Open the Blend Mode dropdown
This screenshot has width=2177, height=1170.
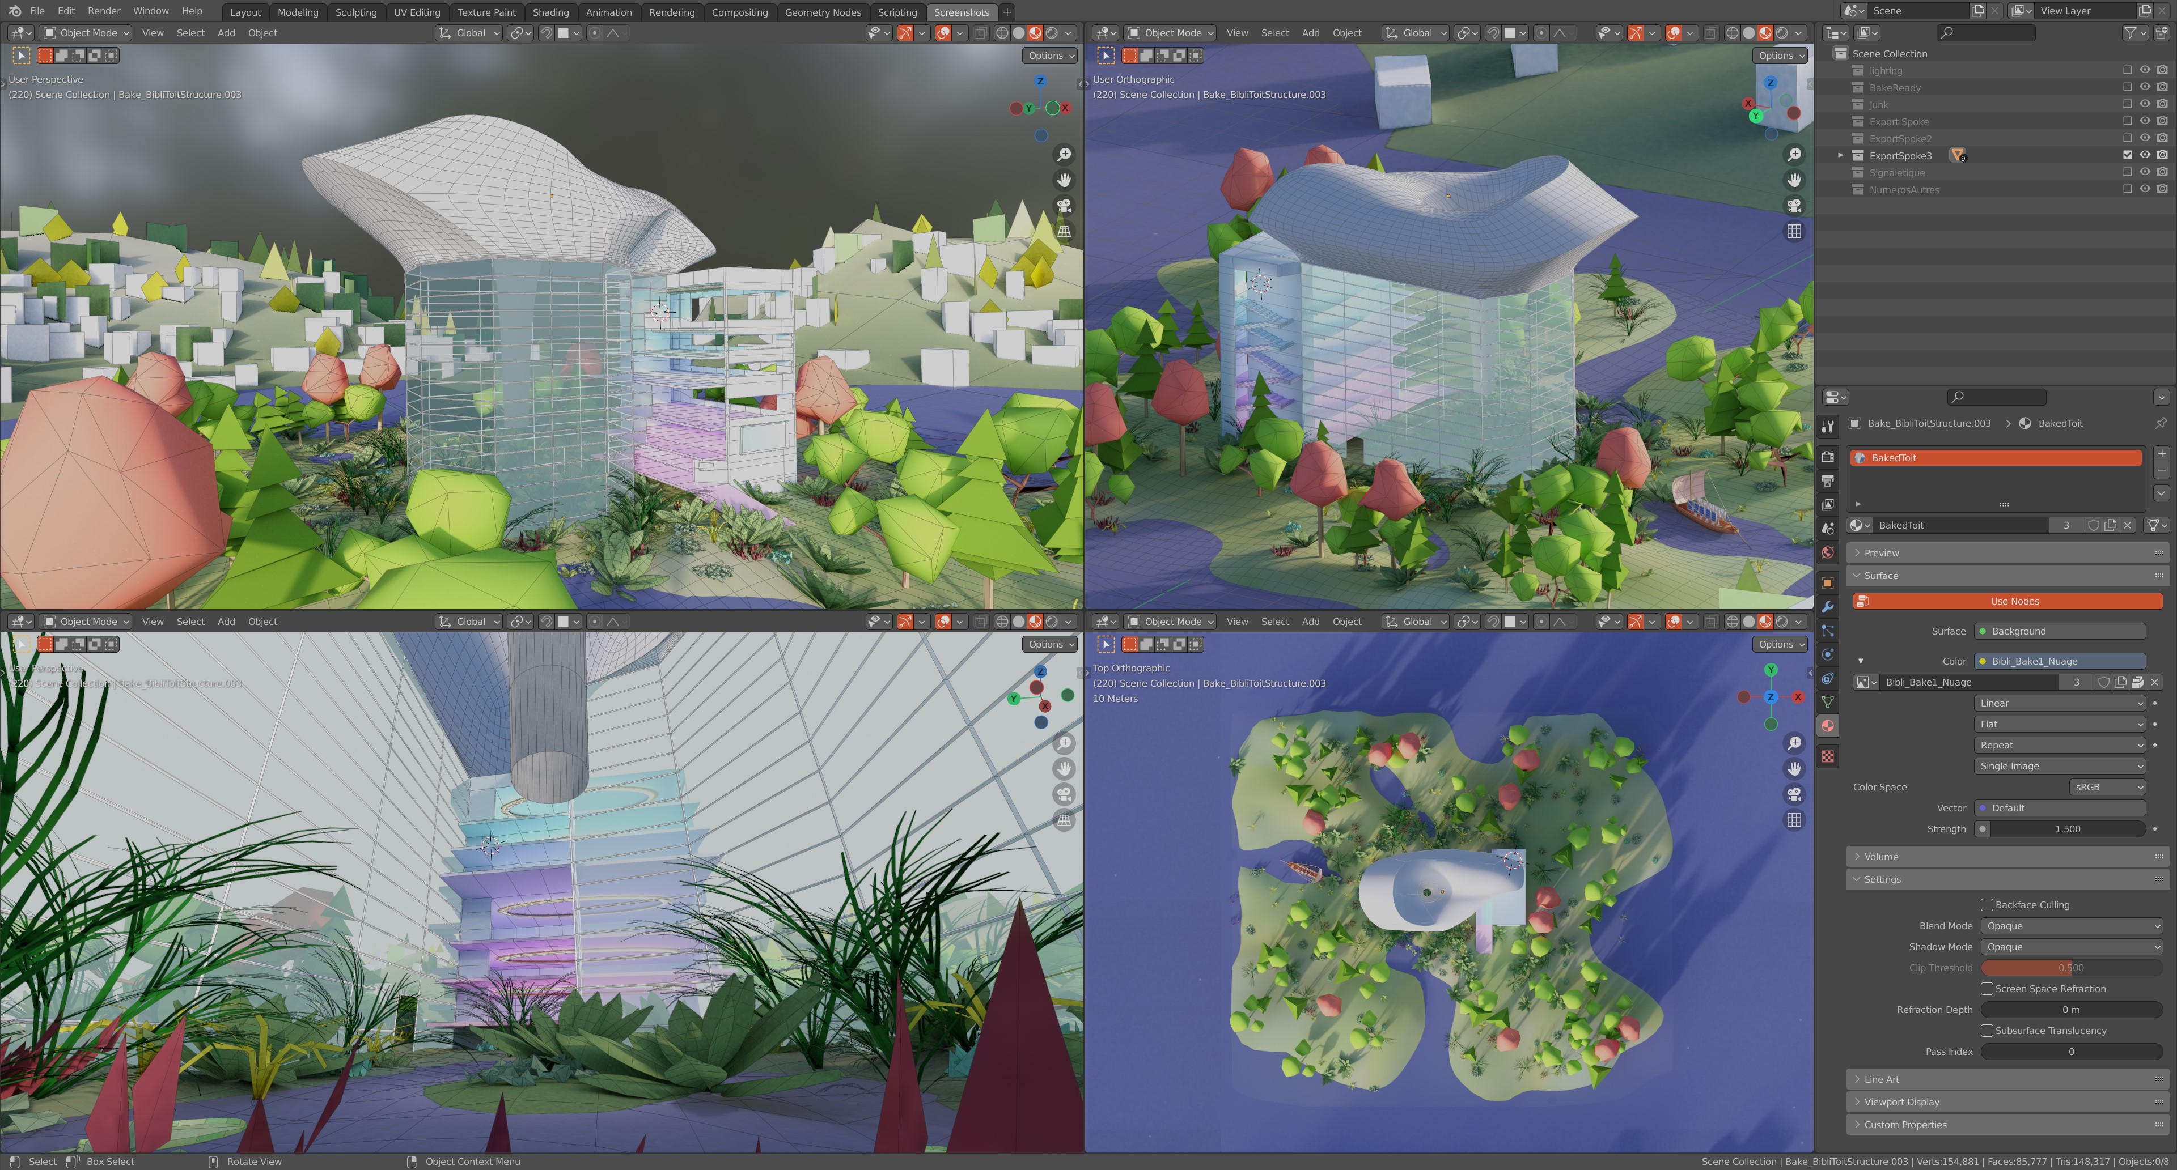2070,926
